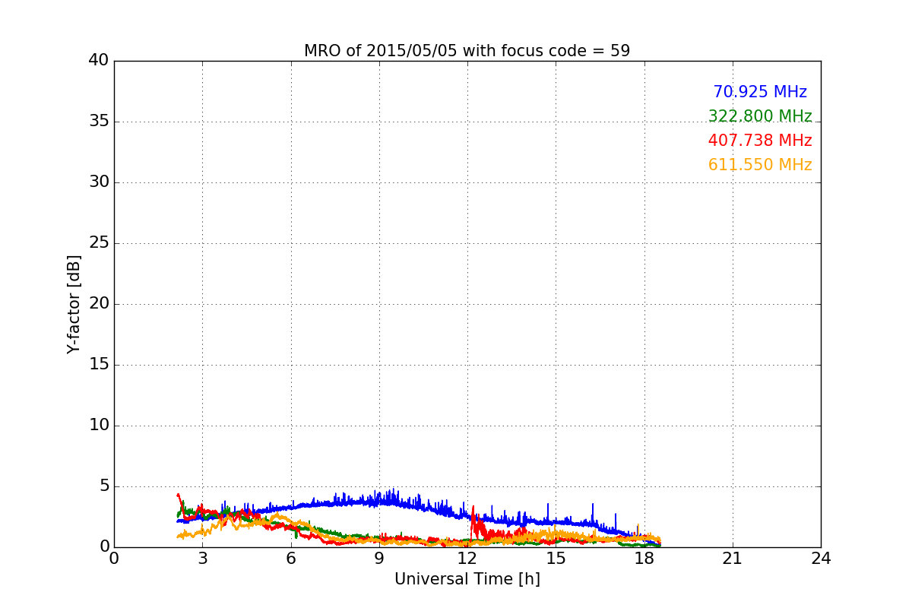The image size is (912, 608).
Task: Click the x-axis tick label 18
Action: pyautogui.click(x=644, y=558)
